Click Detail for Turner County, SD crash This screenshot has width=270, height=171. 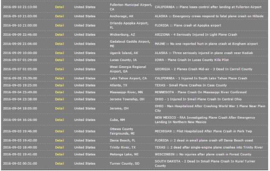(x=59, y=163)
